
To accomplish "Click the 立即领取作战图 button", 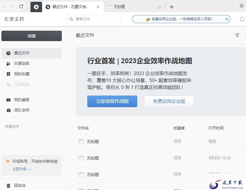I will [112, 101].
